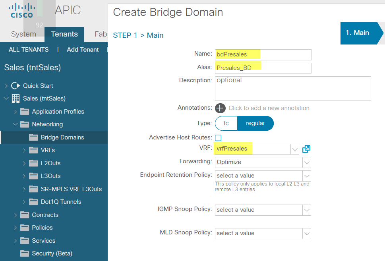Set bridge domain type to fc
Image resolution: width=385 pixels, height=261 pixels.
point(226,123)
